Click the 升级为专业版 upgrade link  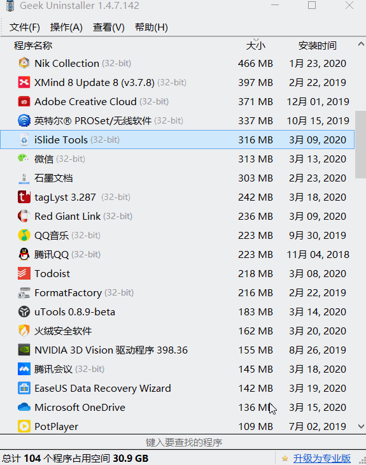[x=322, y=458]
